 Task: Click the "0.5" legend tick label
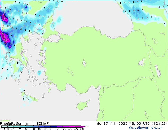[x=9, y=129]
